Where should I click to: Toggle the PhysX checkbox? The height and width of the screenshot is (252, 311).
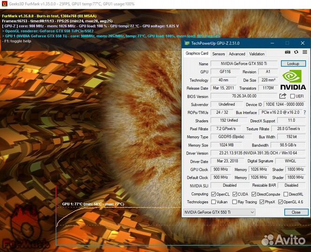(x=262, y=202)
